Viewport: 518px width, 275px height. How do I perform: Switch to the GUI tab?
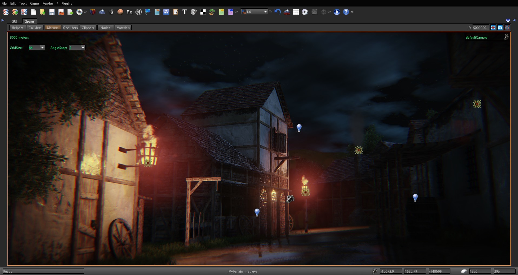tap(14, 21)
